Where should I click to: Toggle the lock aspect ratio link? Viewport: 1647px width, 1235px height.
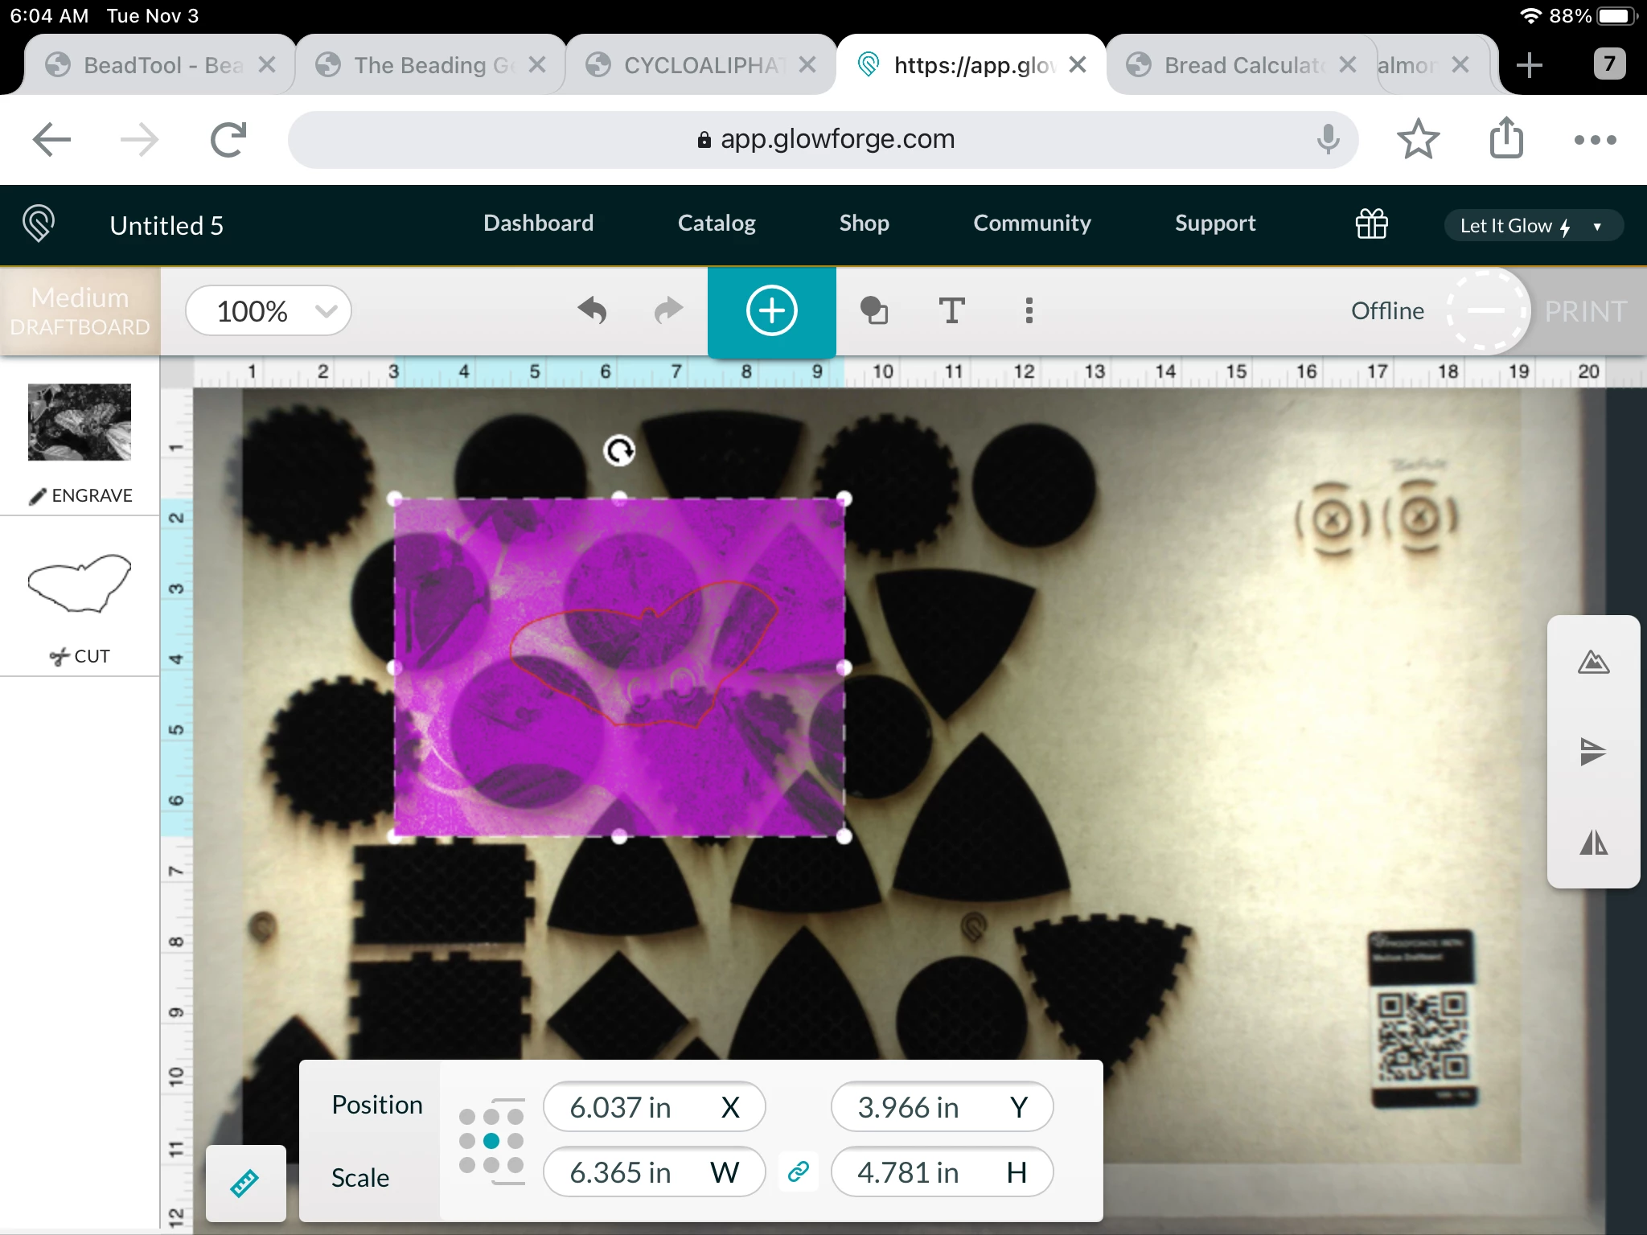[798, 1172]
